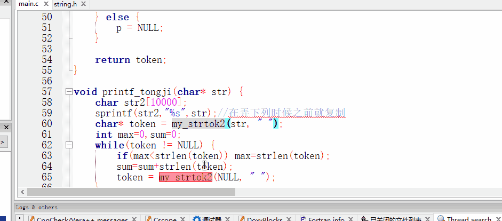Click line number 54 in the margin

pyautogui.click(x=47, y=60)
